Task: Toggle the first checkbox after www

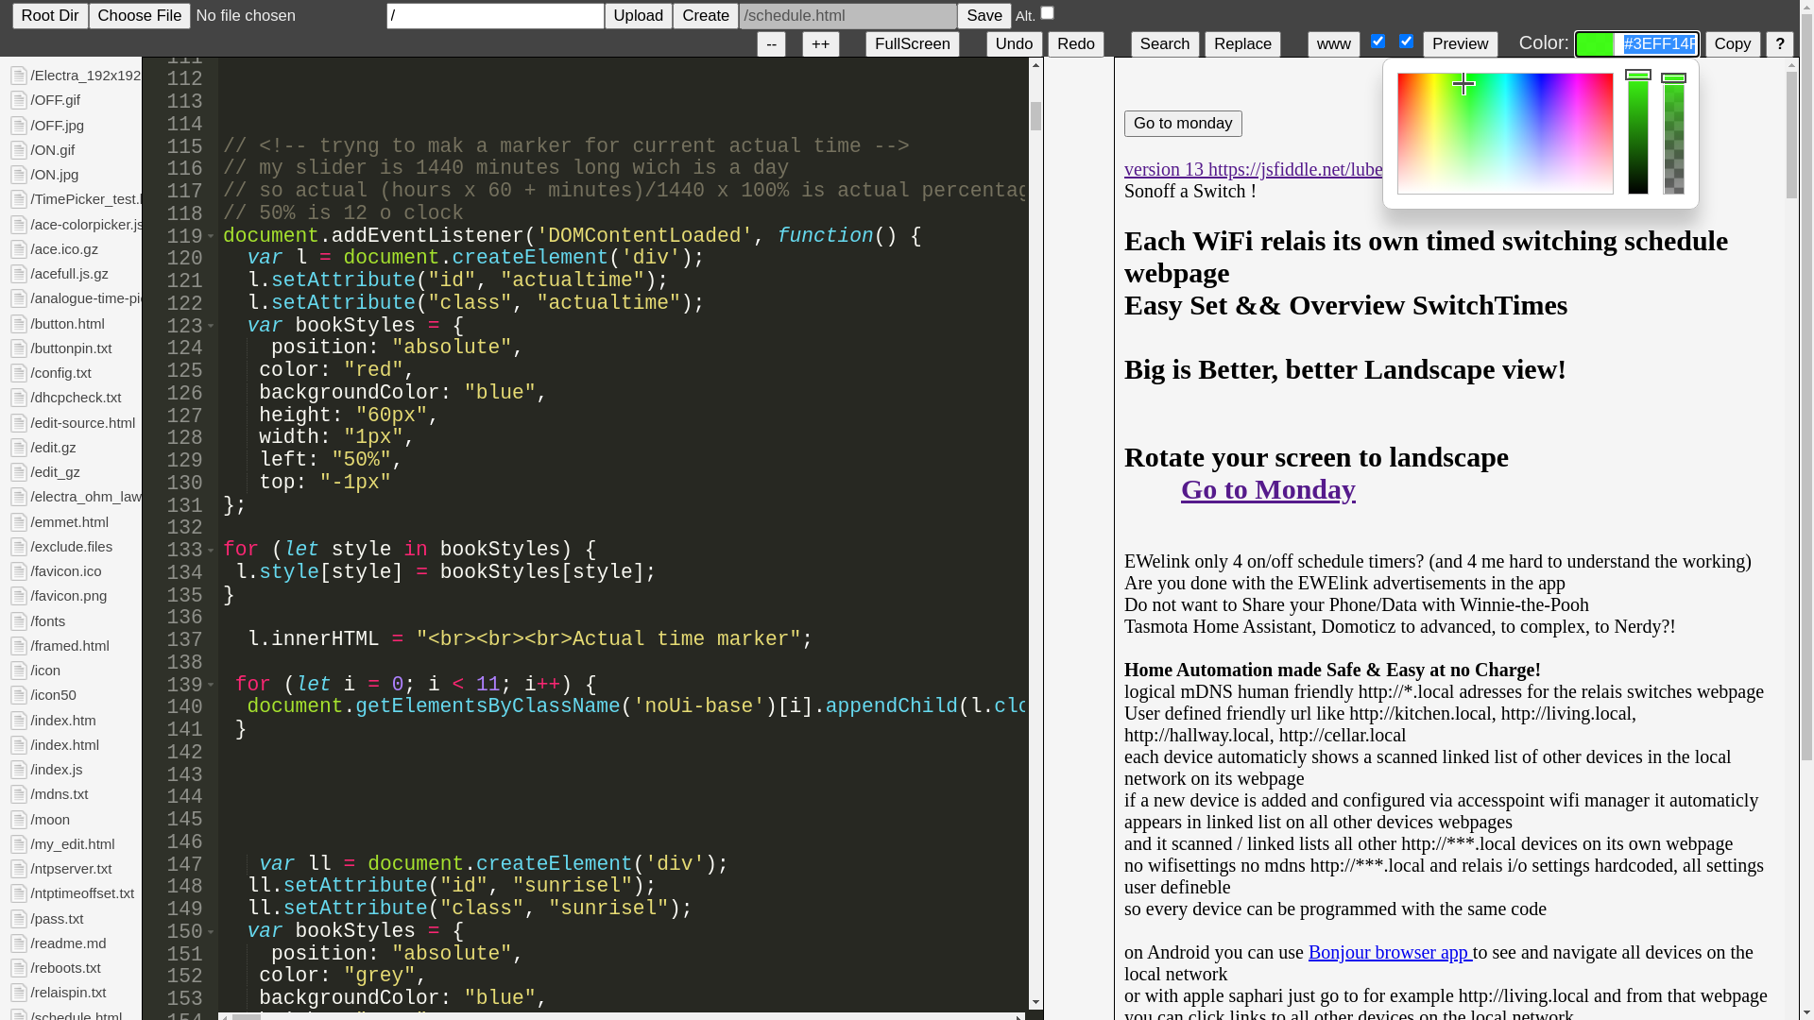Action: pos(1378,41)
